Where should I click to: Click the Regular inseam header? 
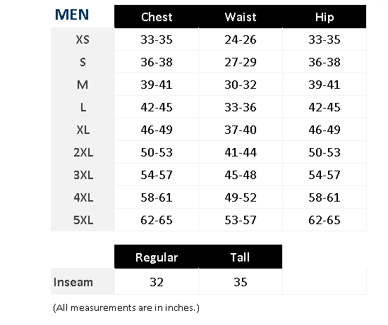tap(157, 257)
